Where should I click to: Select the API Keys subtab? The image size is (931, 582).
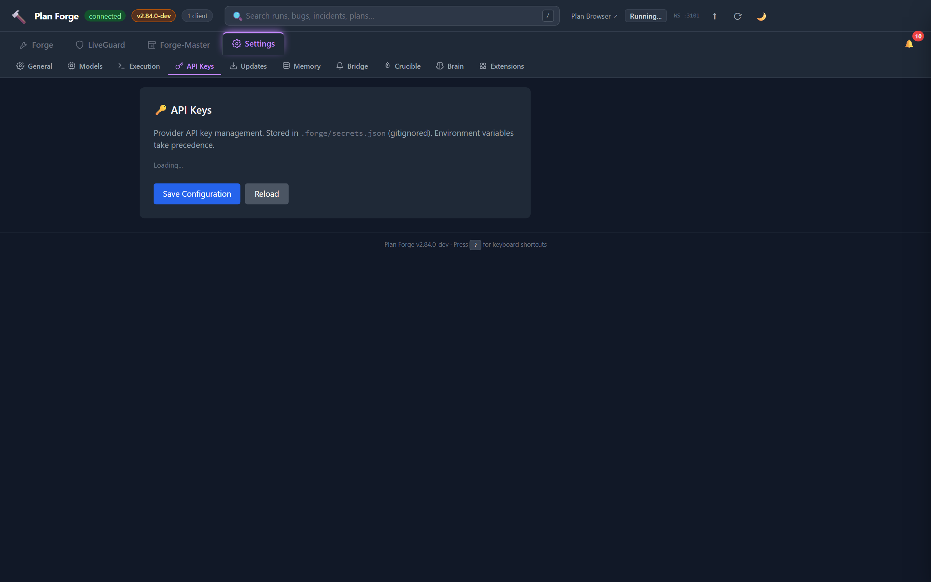tap(194, 66)
